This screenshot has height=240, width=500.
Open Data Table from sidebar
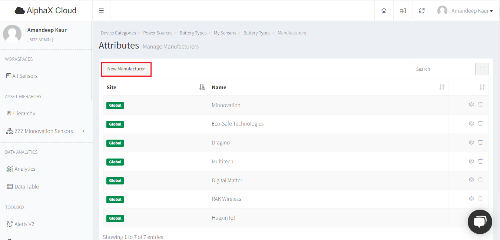click(x=26, y=187)
